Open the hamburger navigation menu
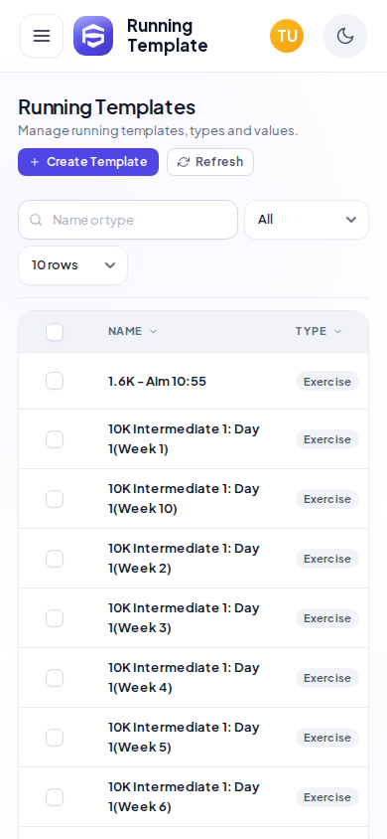 coord(42,36)
